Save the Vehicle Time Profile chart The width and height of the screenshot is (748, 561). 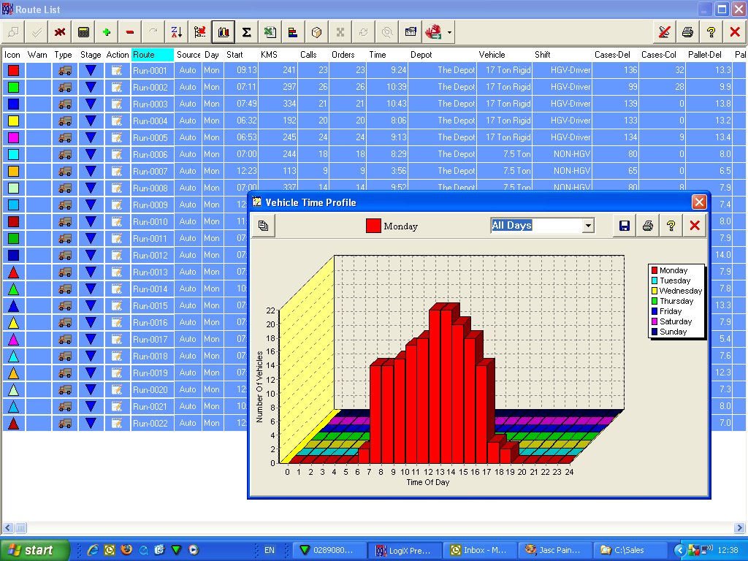624,226
